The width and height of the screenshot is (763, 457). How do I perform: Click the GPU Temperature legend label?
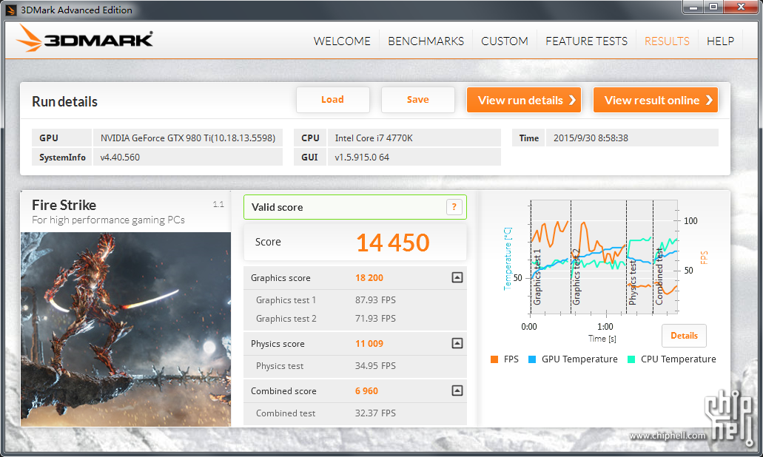coord(579,359)
